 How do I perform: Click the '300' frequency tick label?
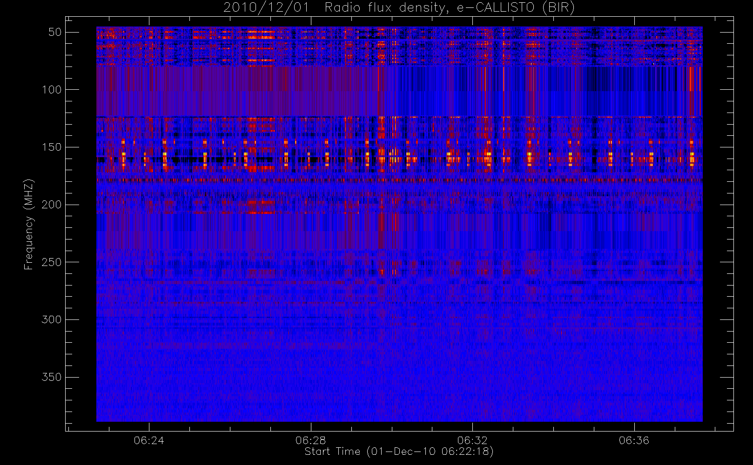(52, 319)
